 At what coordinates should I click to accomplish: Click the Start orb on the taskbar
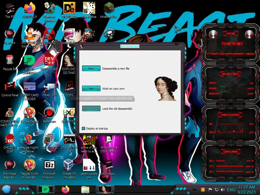coord(7,189)
